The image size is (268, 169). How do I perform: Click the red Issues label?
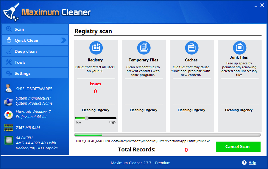95,84
